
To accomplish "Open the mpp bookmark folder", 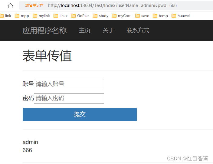I will point(22,16).
